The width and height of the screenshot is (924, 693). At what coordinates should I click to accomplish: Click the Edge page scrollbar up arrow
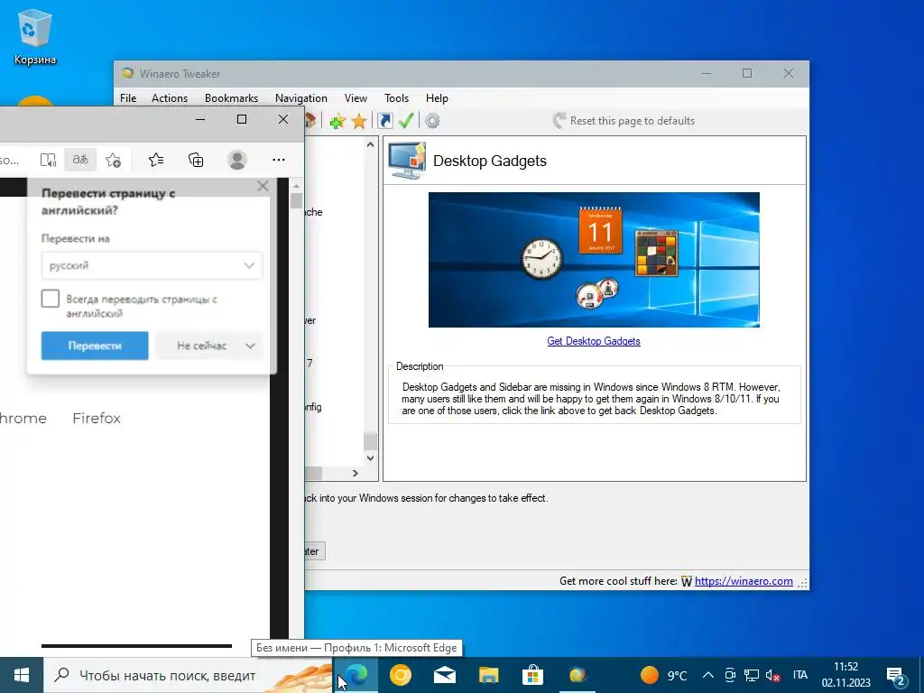click(x=296, y=186)
